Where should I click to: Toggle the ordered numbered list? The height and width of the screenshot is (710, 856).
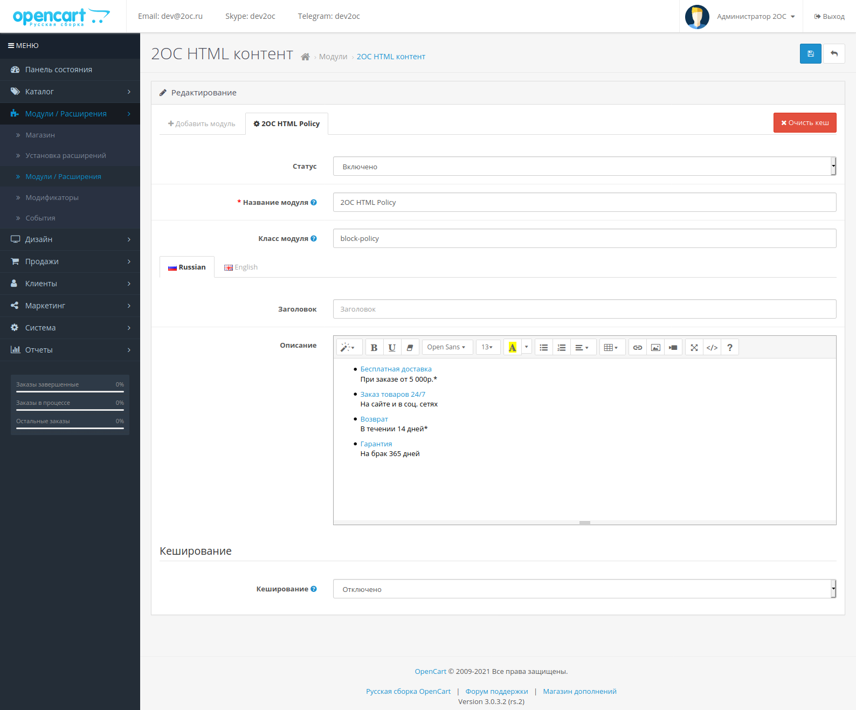(x=561, y=348)
